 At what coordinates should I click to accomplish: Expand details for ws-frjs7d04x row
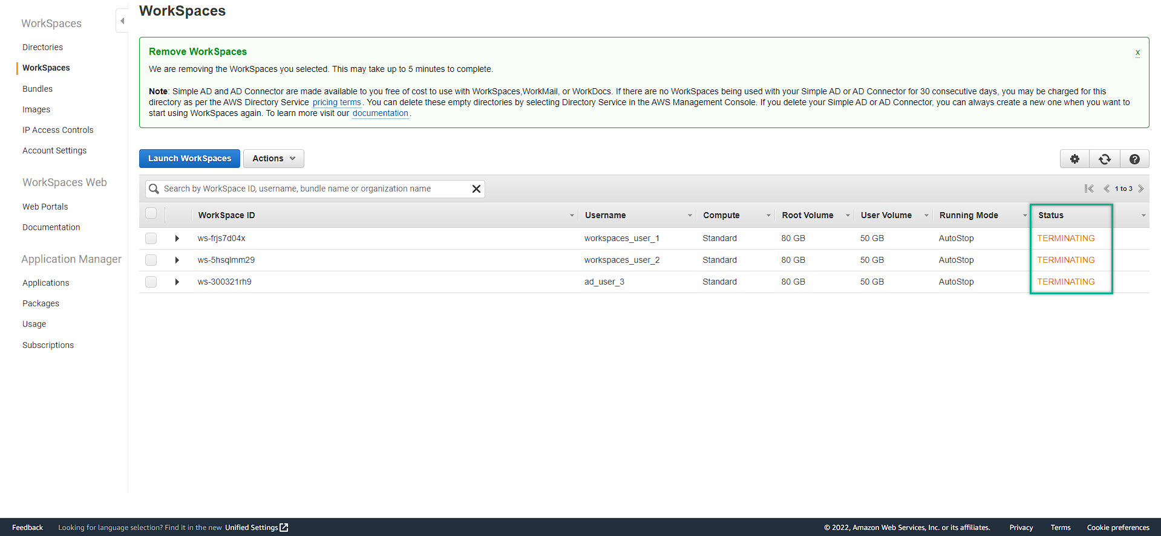click(177, 239)
